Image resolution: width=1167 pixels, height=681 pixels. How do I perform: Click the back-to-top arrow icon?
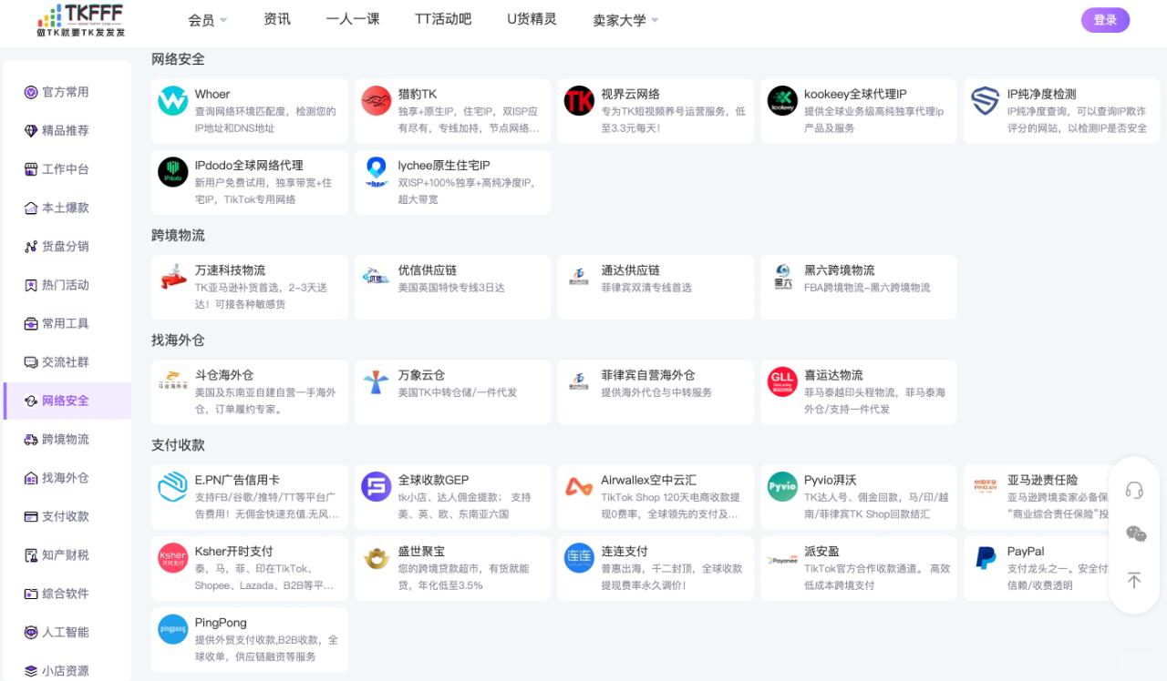point(1134,580)
